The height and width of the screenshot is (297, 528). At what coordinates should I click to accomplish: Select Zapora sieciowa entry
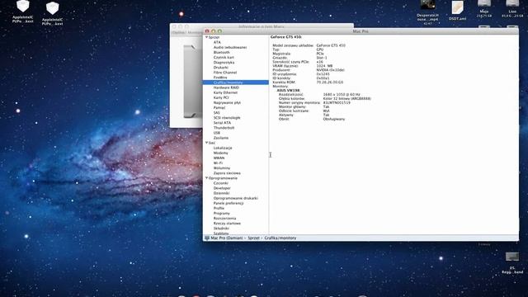(227, 173)
